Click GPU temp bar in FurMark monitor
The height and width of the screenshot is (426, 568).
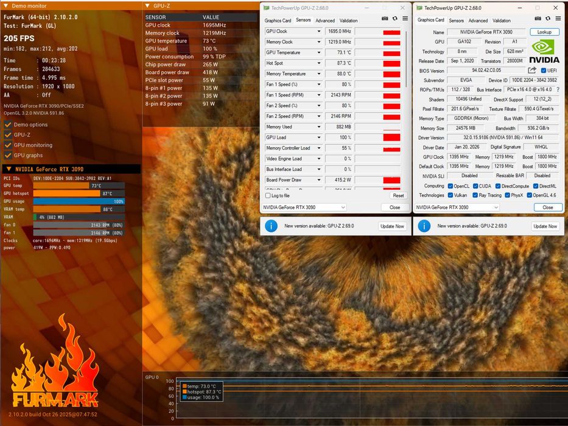click(79, 186)
